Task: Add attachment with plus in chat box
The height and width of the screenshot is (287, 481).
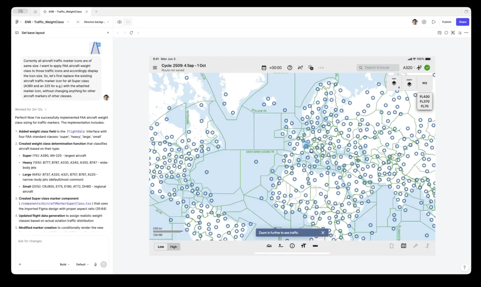Action: 20,264
